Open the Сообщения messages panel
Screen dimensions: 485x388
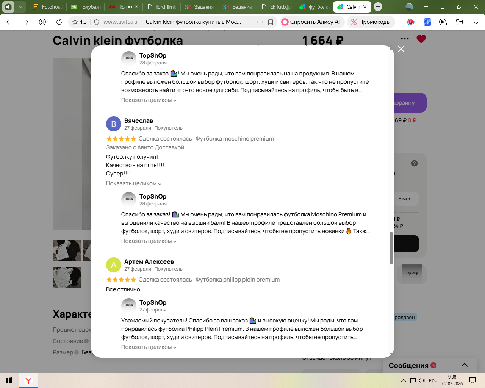(x=408, y=366)
